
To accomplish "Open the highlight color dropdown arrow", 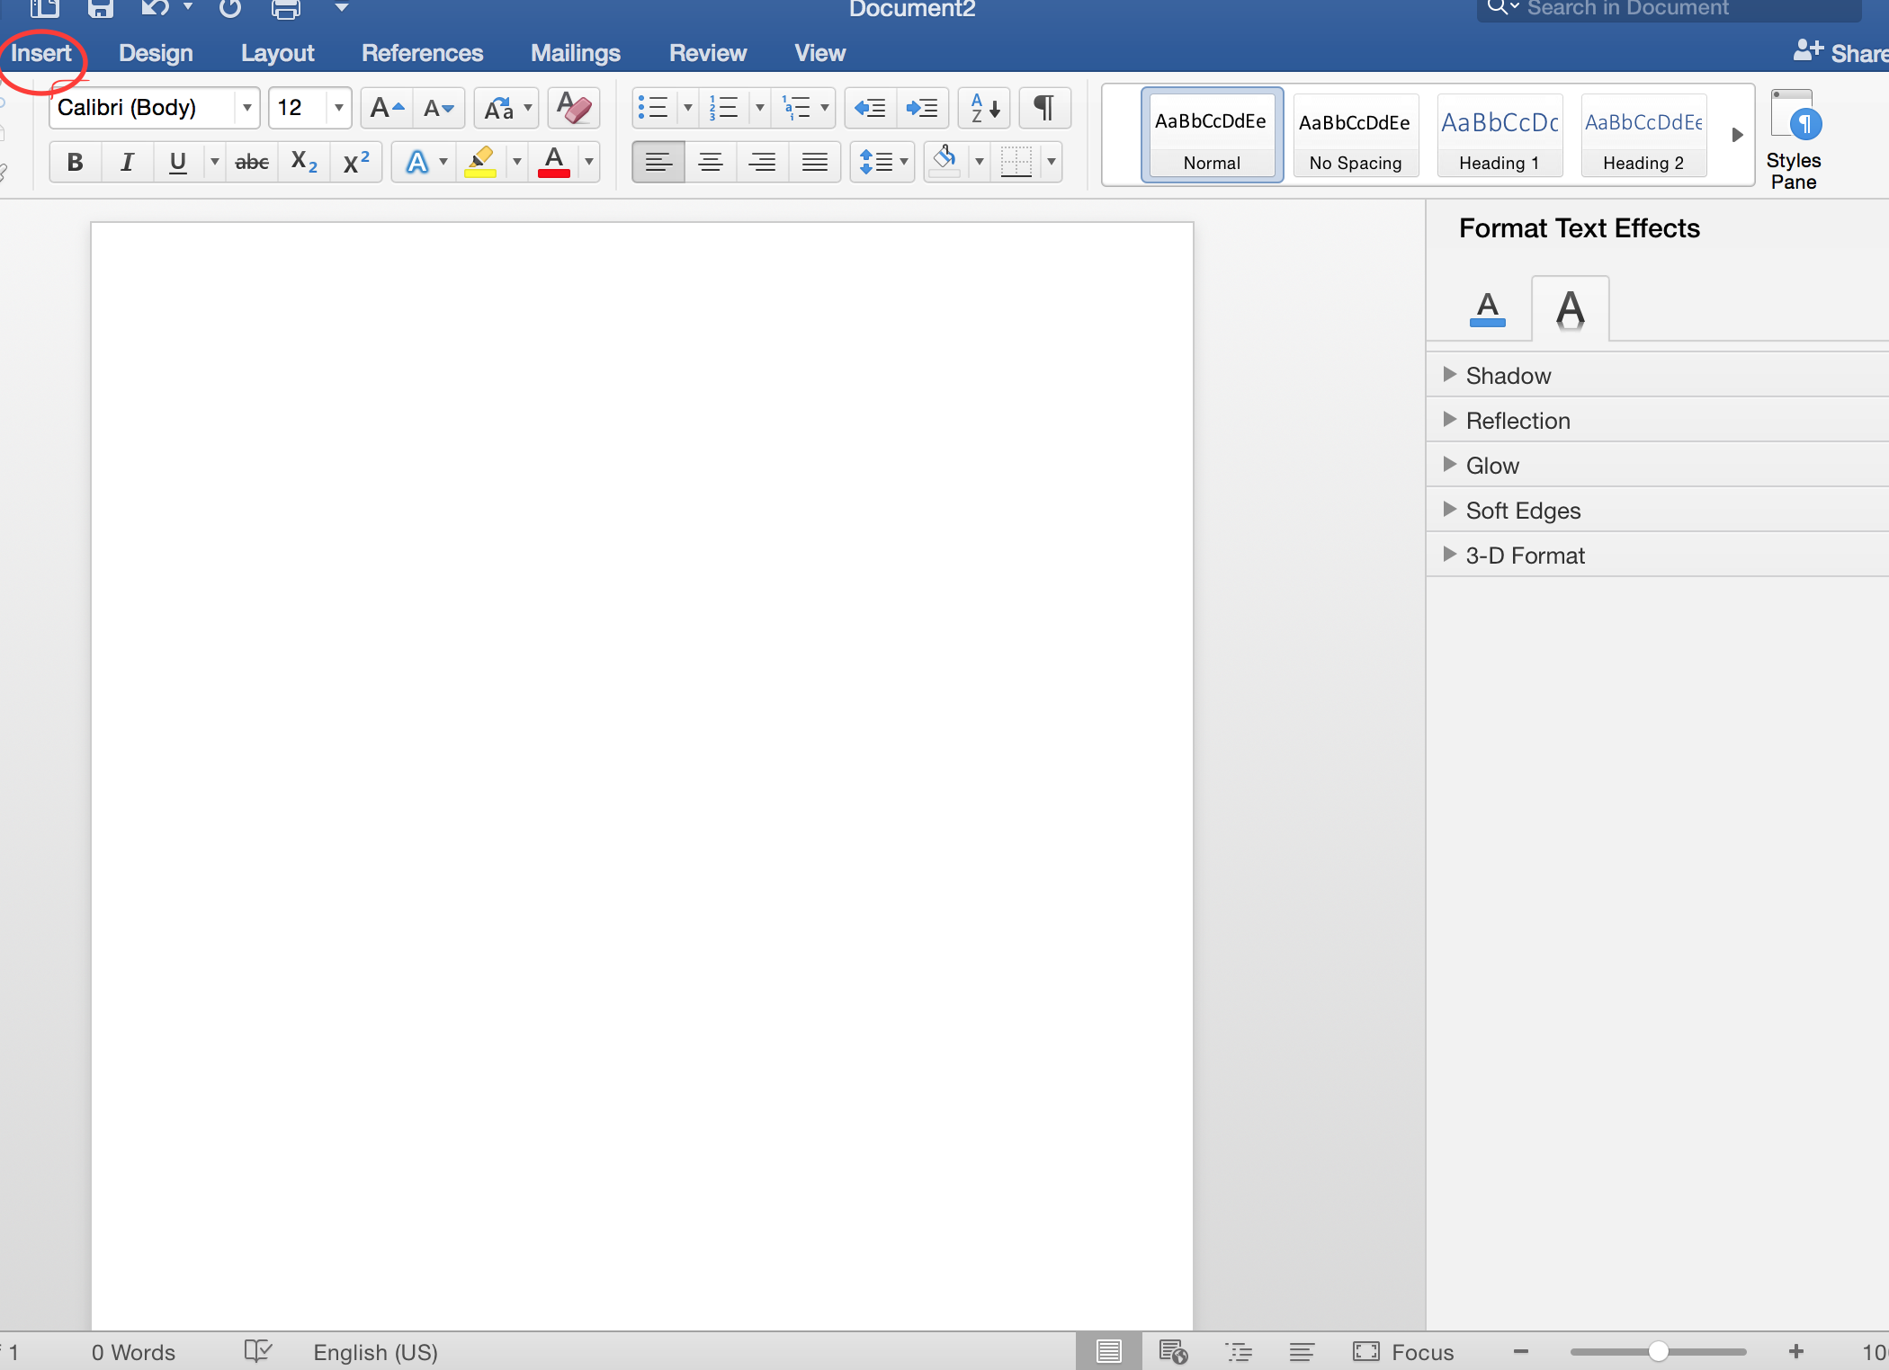I will 516,162.
